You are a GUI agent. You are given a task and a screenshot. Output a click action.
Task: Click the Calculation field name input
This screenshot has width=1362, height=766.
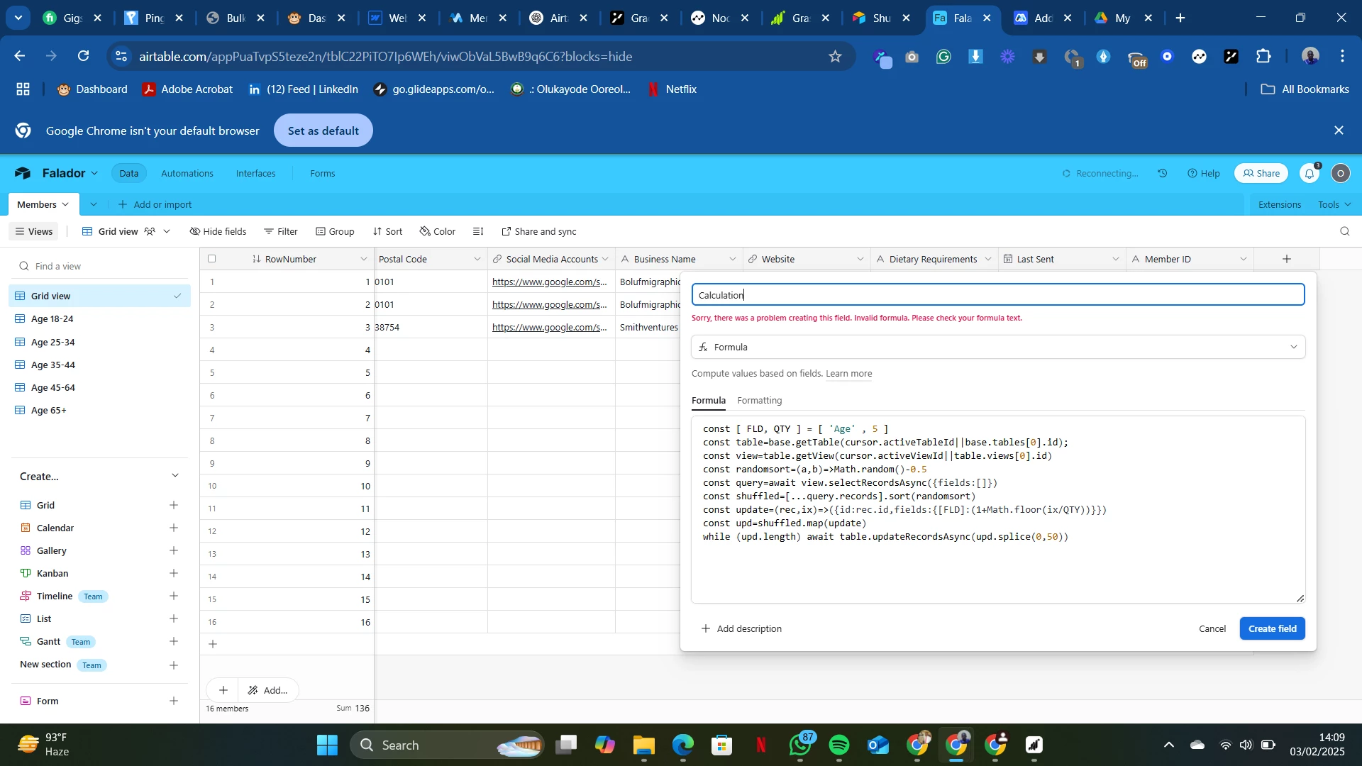coord(997,296)
